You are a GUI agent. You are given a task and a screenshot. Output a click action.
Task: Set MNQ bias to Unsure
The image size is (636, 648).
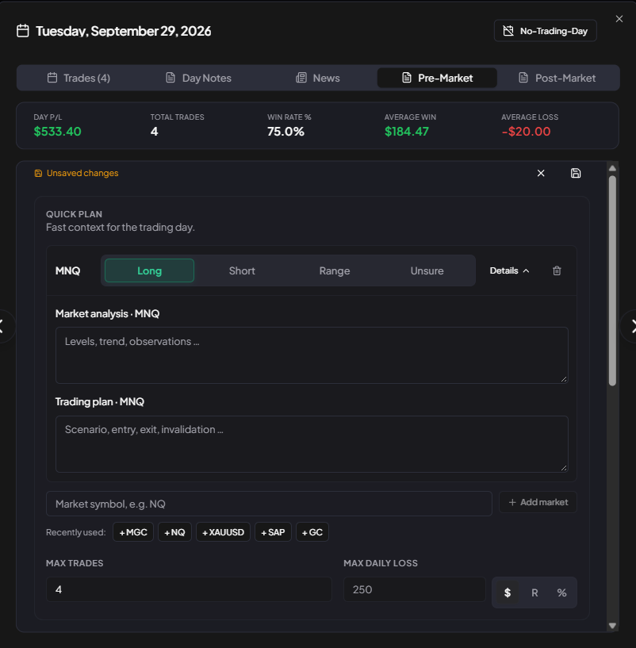427,270
